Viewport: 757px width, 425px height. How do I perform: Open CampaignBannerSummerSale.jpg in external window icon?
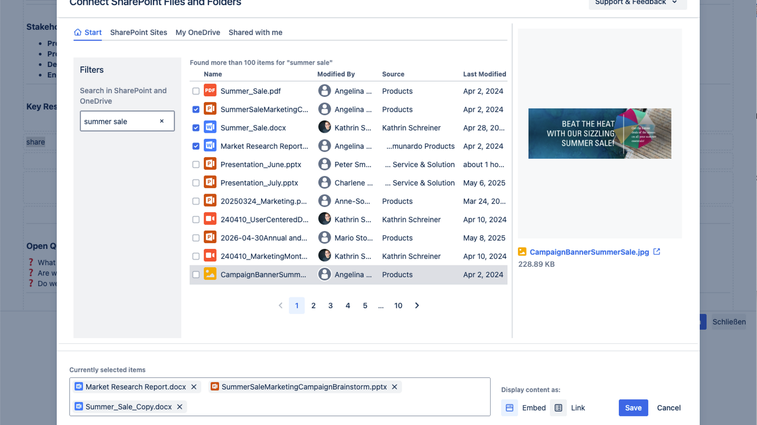[x=657, y=252]
